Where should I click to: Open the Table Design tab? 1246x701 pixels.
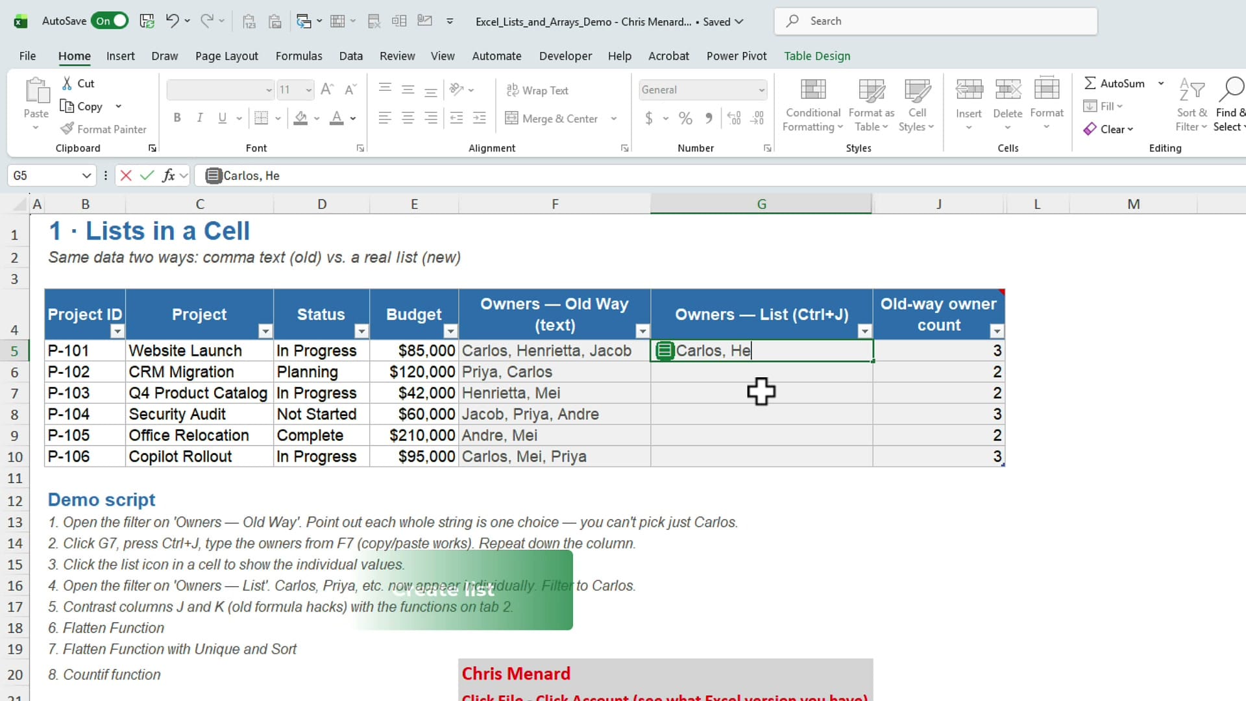[x=817, y=56]
